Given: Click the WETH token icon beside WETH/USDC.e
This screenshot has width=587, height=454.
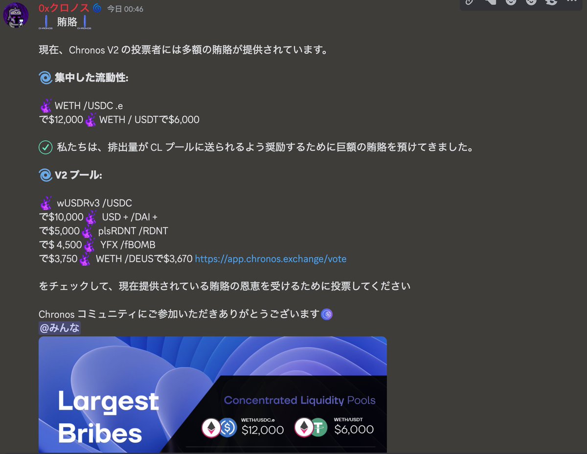Looking at the screenshot, I should point(212,428).
